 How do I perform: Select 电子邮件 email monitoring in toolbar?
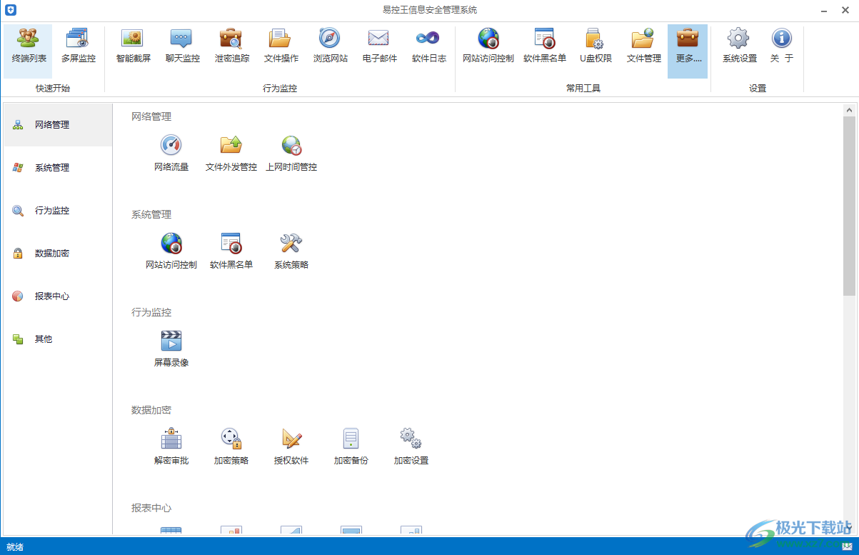[x=379, y=46]
